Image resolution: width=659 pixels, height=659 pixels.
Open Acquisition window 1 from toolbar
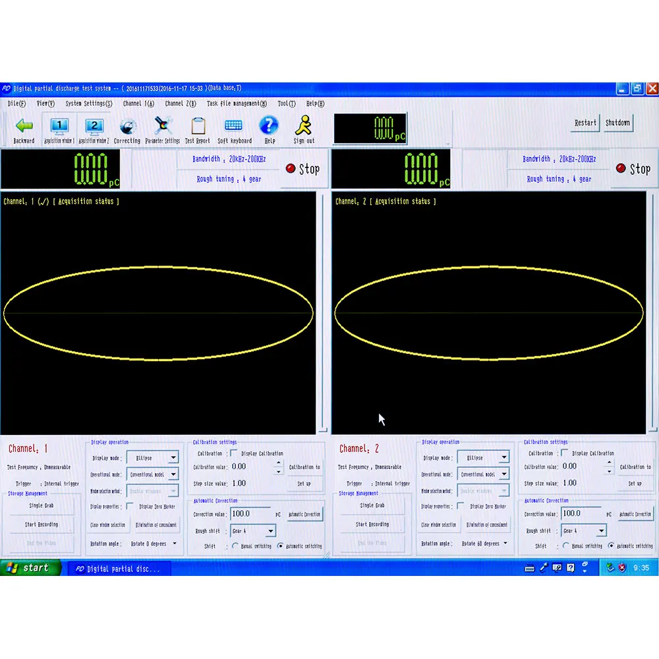click(x=59, y=126)
